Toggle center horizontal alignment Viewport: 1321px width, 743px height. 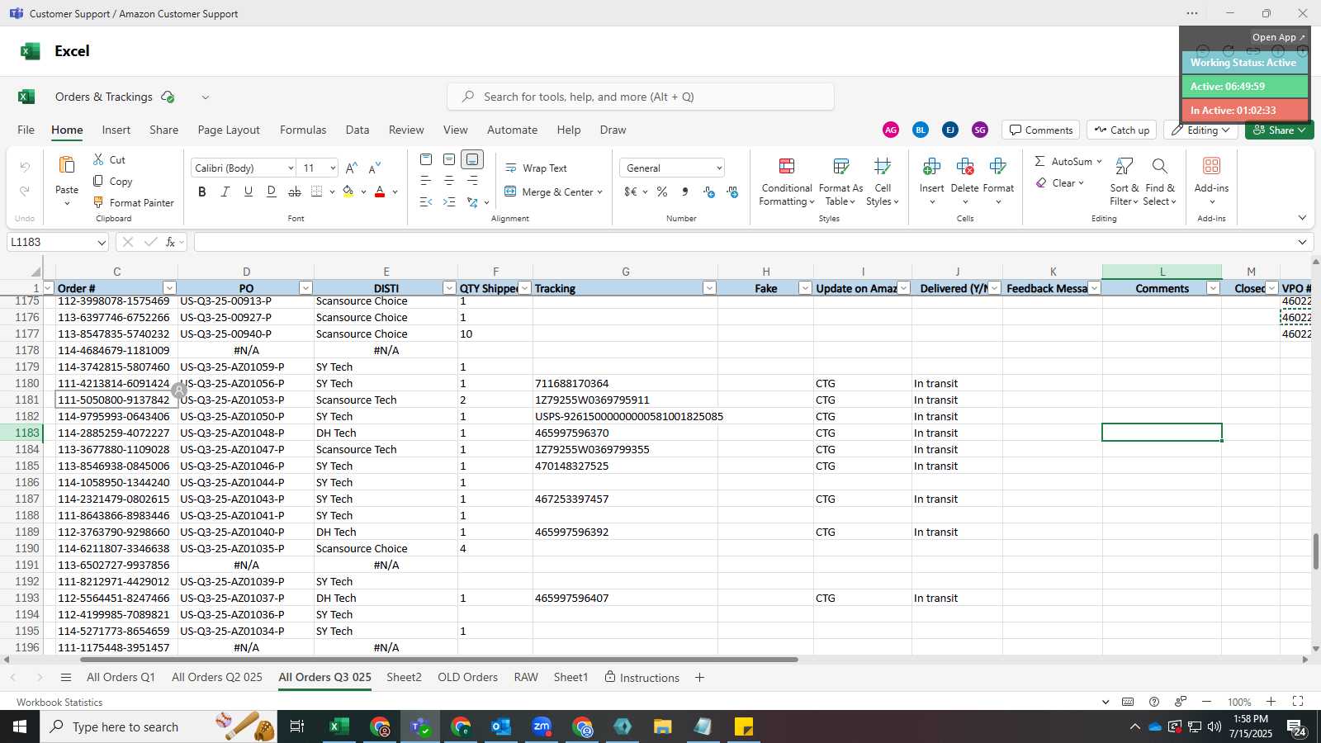(x=449, y=180)
